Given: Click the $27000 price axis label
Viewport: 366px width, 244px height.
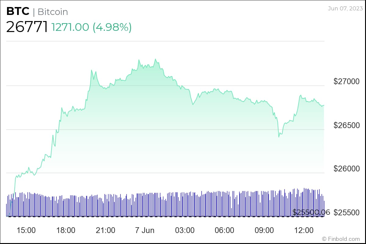Looking at the screenshot, I should (346, 81).
